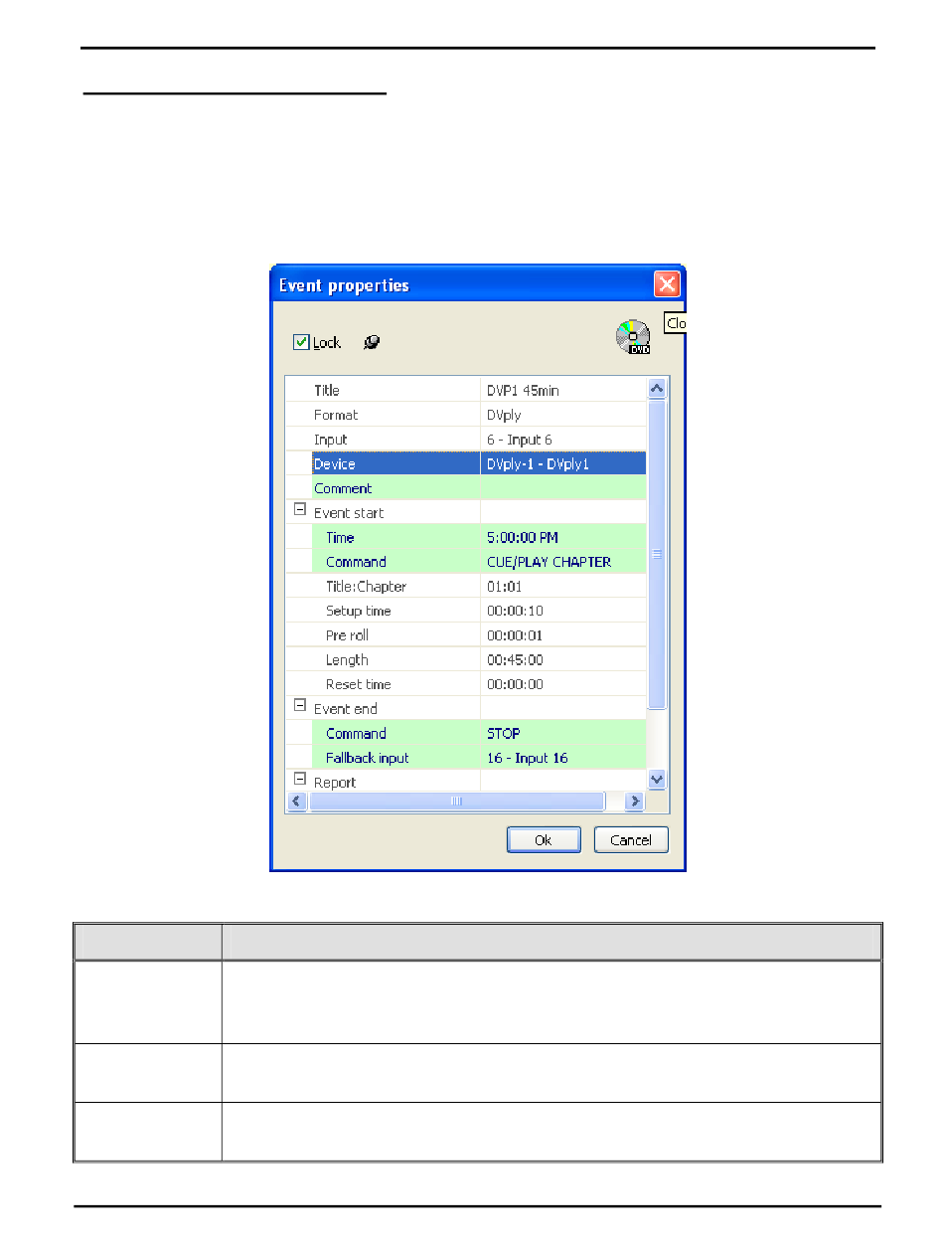The image size is (944, 1253).
Task: Click the horizontal scrollbar thumb
Action: (x=457, y=801)
